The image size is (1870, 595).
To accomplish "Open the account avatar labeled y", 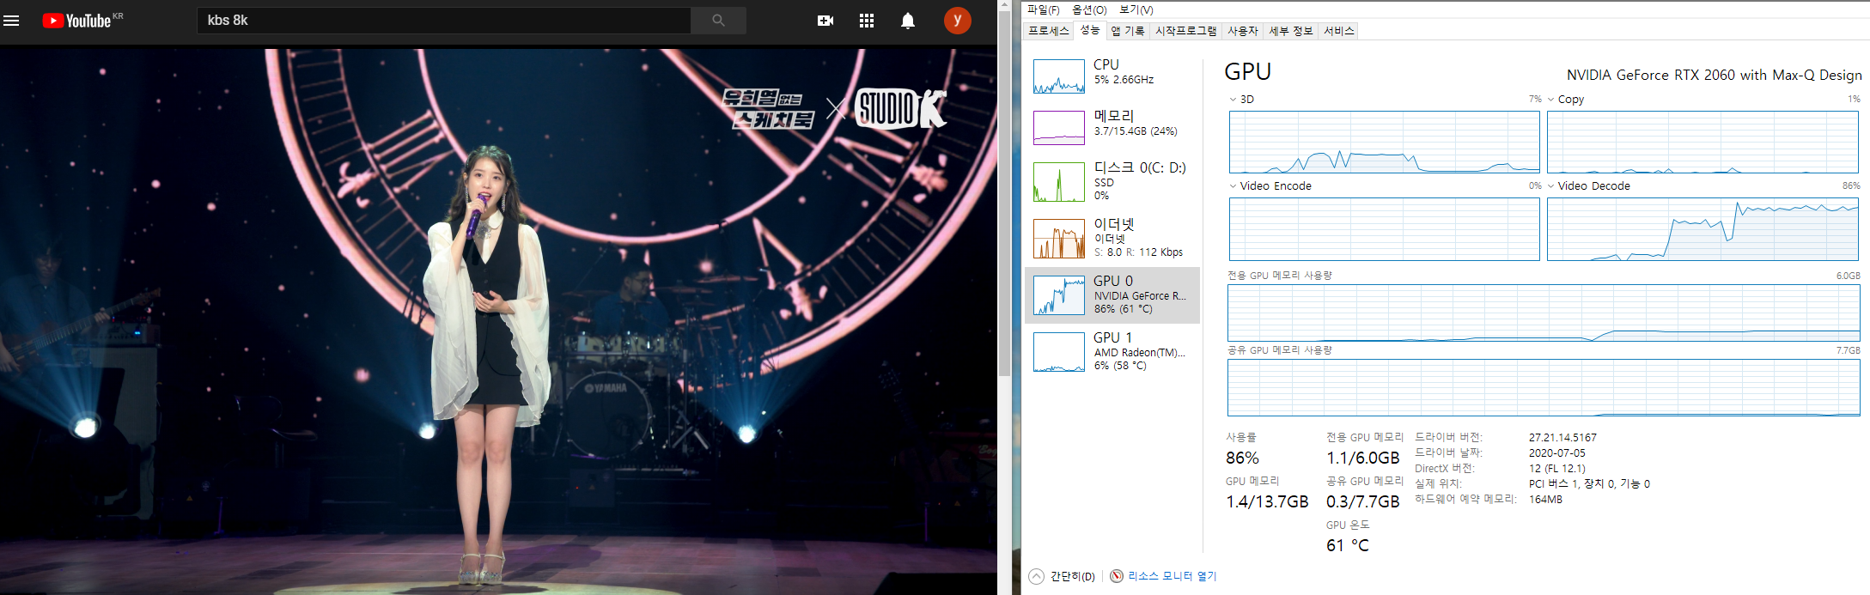I will [x=958, y=21].
